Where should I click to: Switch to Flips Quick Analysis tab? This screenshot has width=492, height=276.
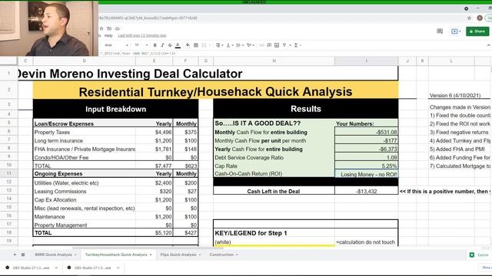point(178,255)
